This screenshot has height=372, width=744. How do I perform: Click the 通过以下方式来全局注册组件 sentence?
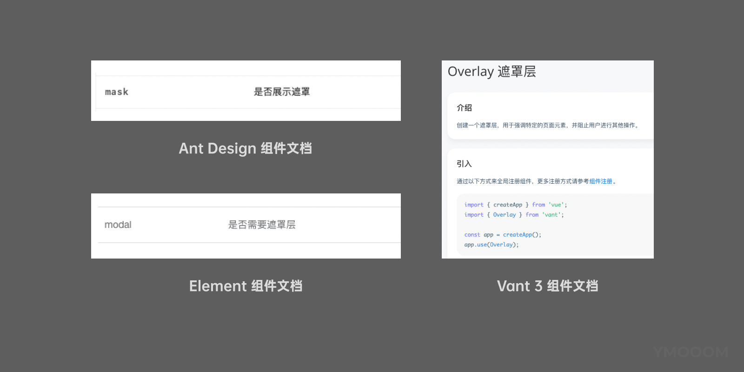tap(537, 181)
